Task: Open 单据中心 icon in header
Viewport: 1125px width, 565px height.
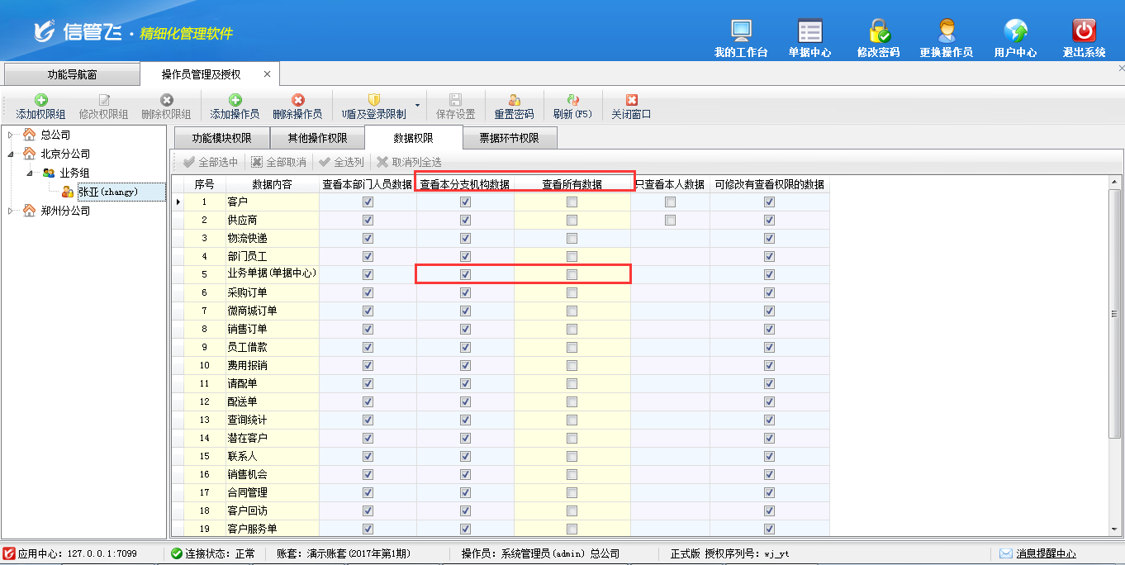Action: (x=809, y=31)
